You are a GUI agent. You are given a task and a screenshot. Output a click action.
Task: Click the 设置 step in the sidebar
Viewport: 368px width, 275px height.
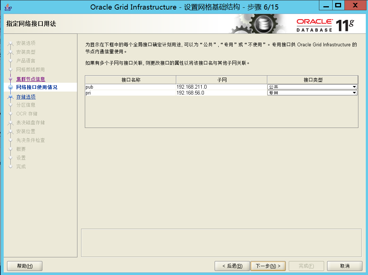coord(21,158)
